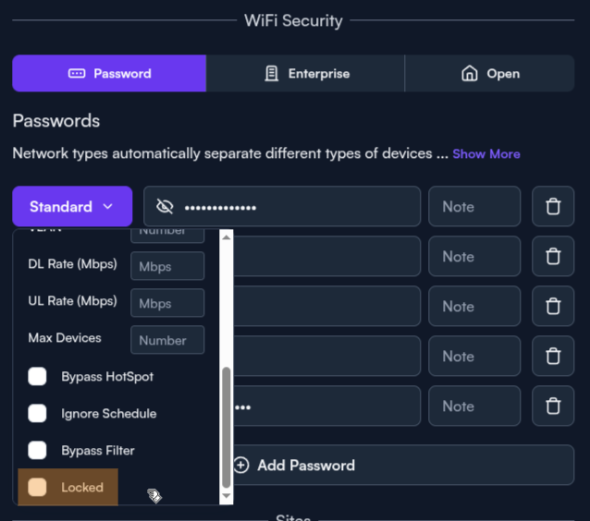Click the Max Devices number field
The height and width of the screenshot is (521, 590).
[167, 340]
